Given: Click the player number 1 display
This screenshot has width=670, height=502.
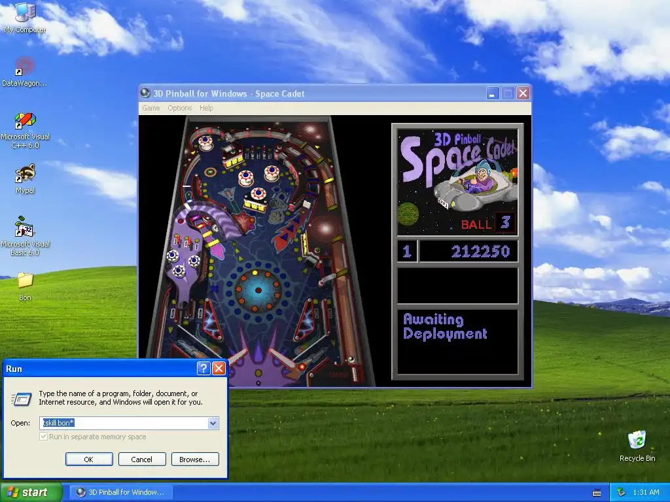Looking at the screenshot, I should click(407, 251).
